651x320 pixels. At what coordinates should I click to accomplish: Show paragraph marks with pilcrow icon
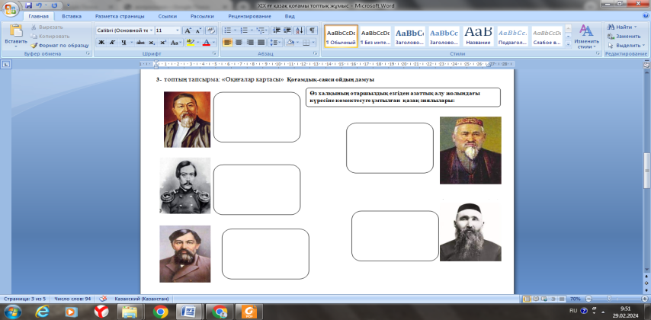click(313, 30)
